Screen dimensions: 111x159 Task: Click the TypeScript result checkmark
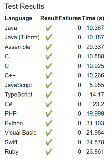[x=49, y=94]
